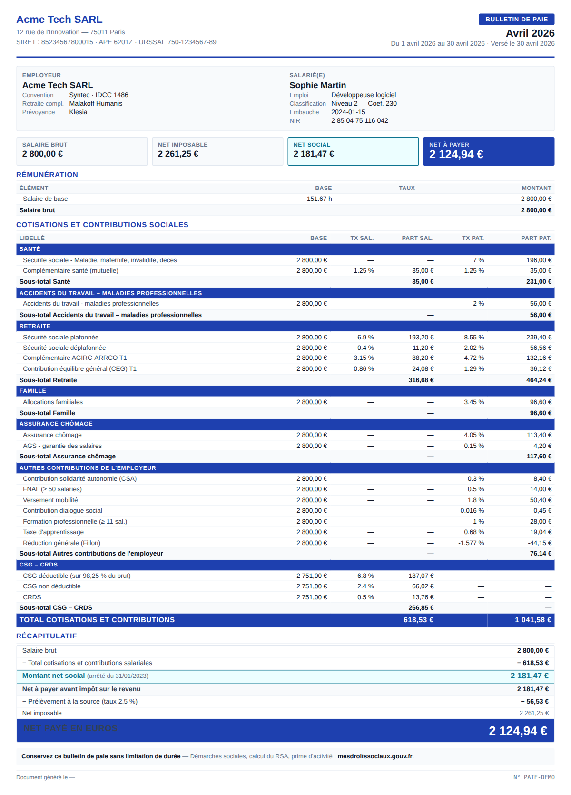Select the FAMILLE section header
The height and width of the screenshot is (795, 571).
point(285,391)
